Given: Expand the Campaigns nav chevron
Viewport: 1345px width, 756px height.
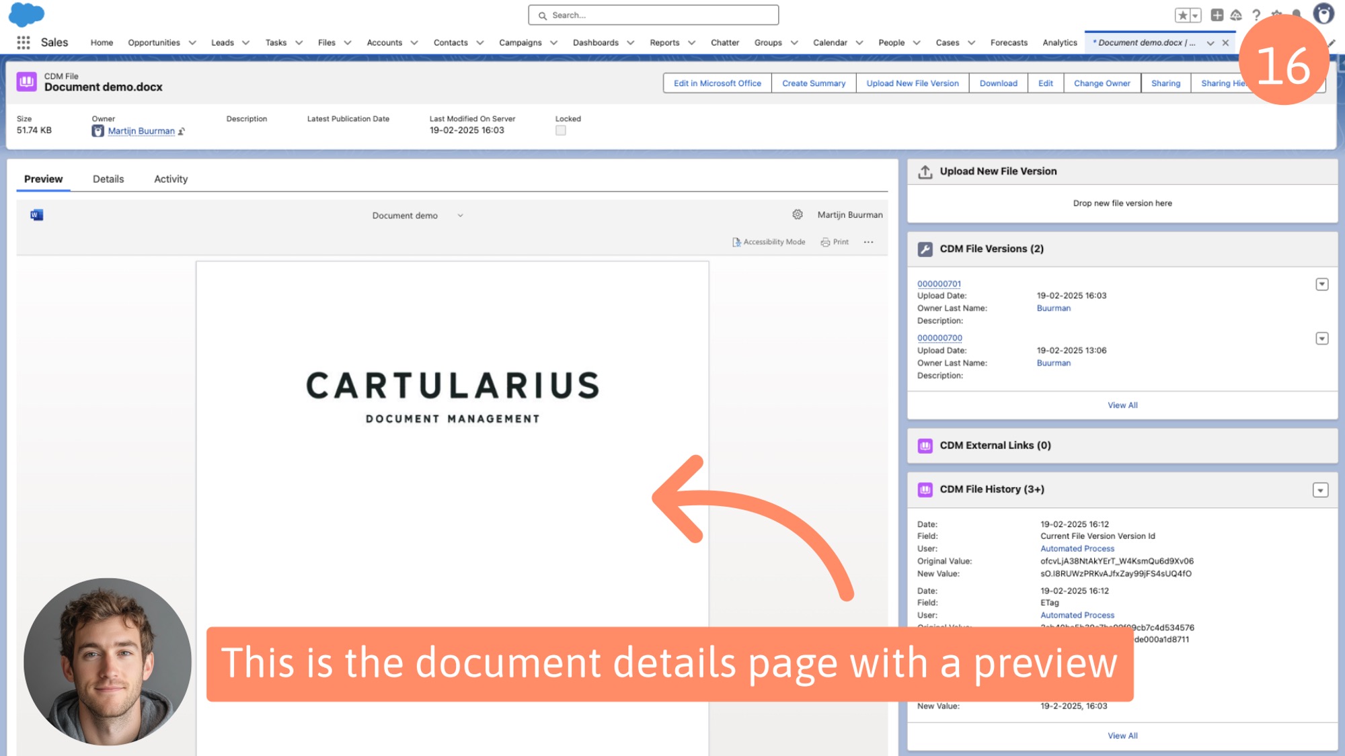Looking at the screenshot, I should coord(553,42).
